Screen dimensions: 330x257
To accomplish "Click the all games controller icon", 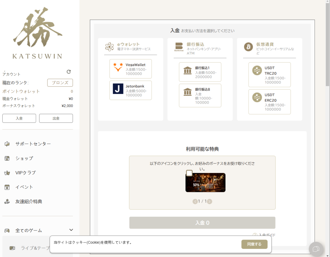I will tap(7, 231).
